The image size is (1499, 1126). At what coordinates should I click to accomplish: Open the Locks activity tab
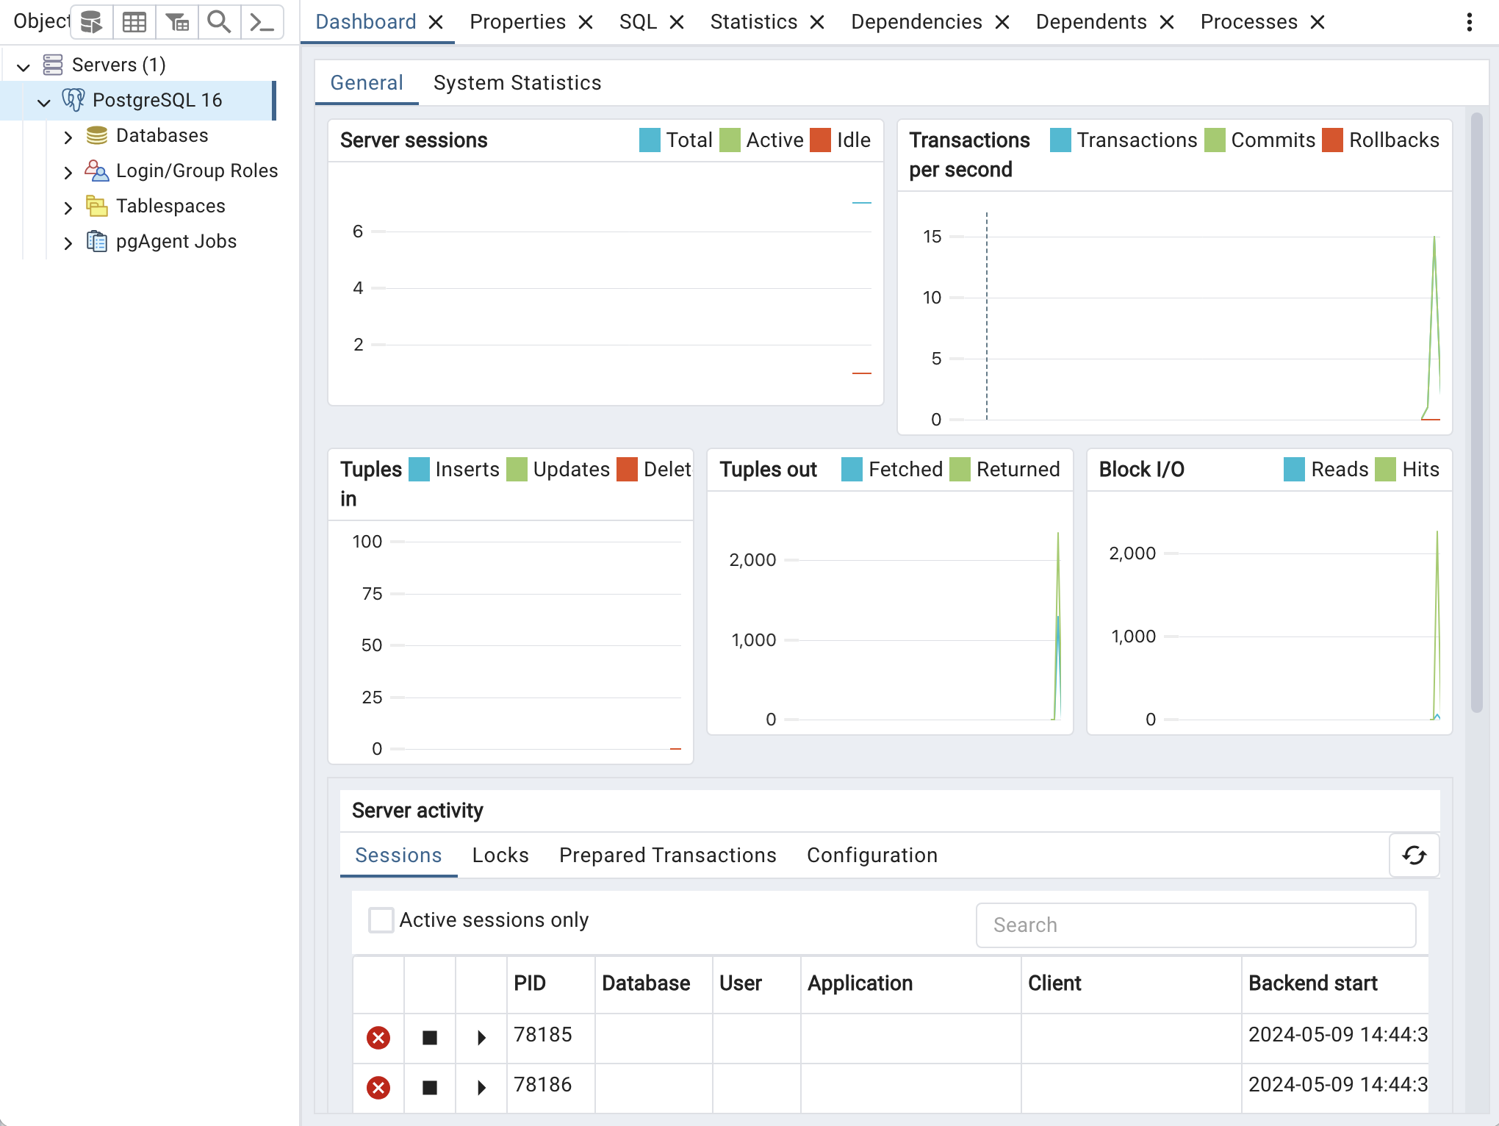tap(500, 855)
